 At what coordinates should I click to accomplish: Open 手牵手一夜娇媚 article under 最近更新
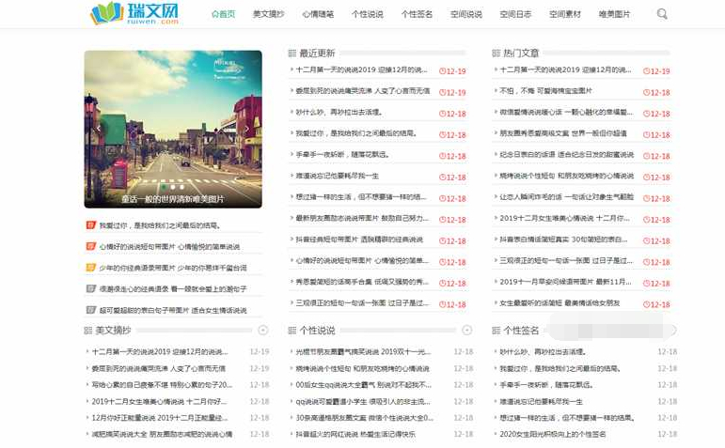point(342,155)
